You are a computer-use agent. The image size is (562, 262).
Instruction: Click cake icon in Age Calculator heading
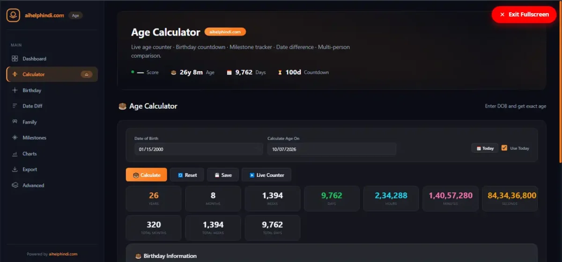click(123, 106)
